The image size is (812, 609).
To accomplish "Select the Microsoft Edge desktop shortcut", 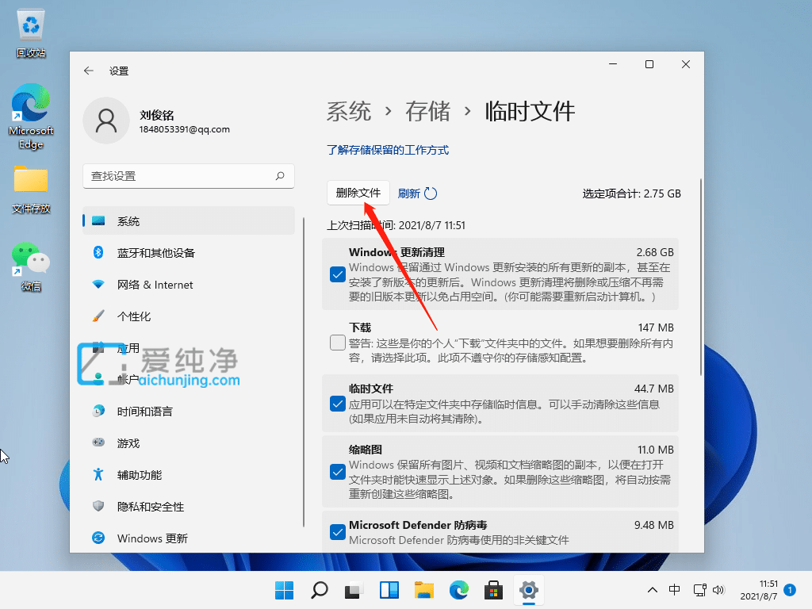I will tap(31, 117).
